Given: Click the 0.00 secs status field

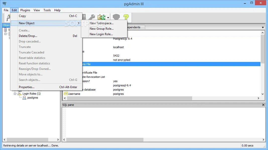Looking at the screenshot, I should [247, 146].
